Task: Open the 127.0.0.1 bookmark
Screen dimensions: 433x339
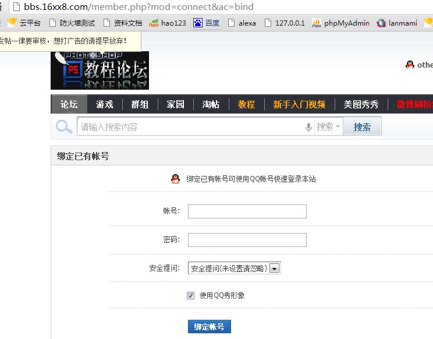Action: pos(285,23)
